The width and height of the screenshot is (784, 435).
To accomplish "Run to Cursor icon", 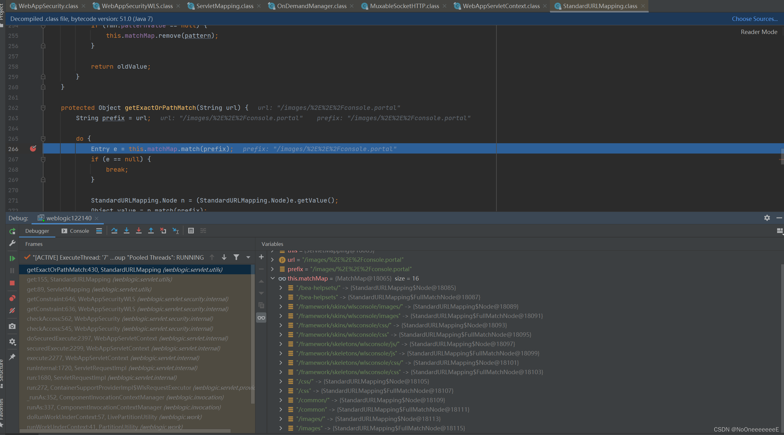I will (176, 231).
